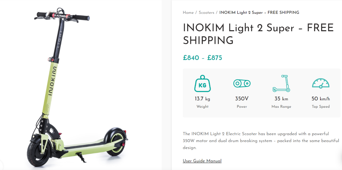Select the 35 km max range value

click(281, 99)
